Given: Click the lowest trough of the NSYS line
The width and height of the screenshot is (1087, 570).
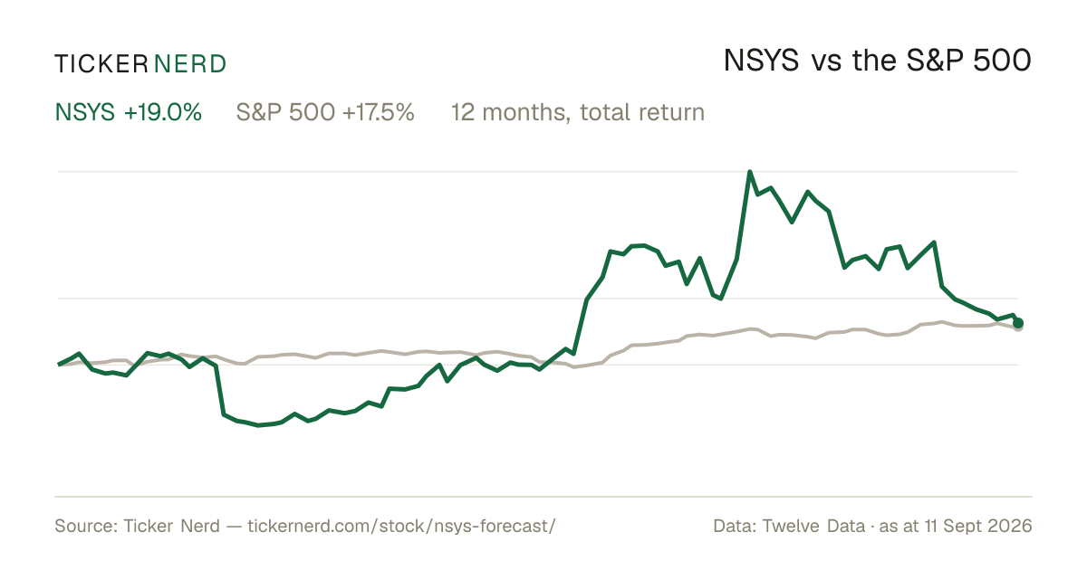Looking at the screenshot, I should click(x=259, y=424).
